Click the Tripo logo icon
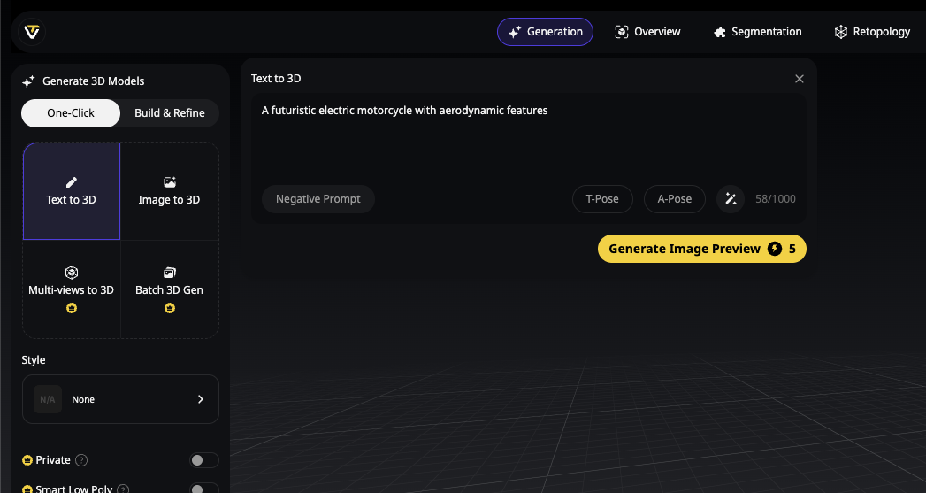Image resolution: width=926 pixels, height=493 pixels. (x=32, y=32)
